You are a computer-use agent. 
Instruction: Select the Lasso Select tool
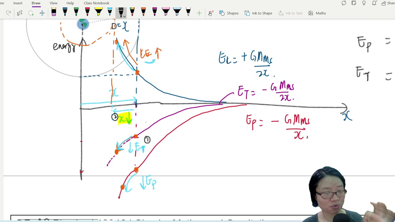31,13
